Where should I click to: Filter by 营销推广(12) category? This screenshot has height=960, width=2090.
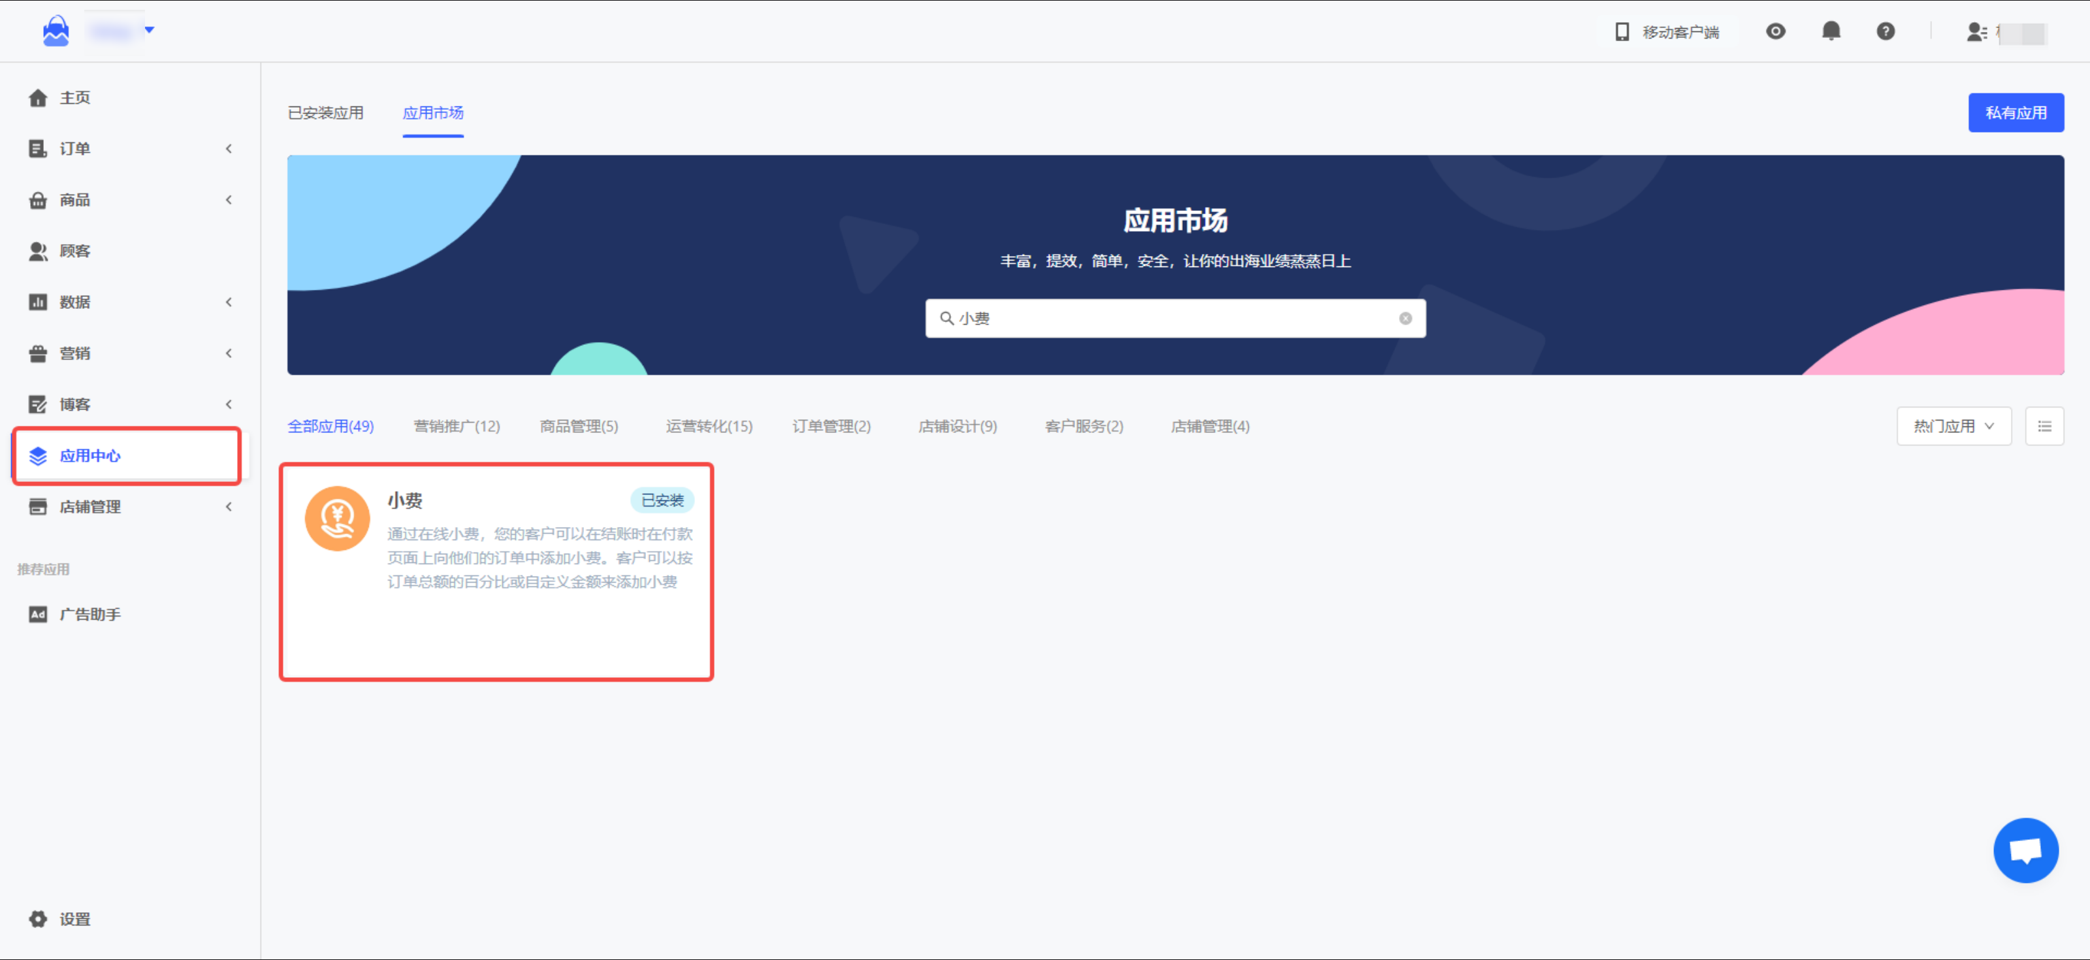point(457,426)
